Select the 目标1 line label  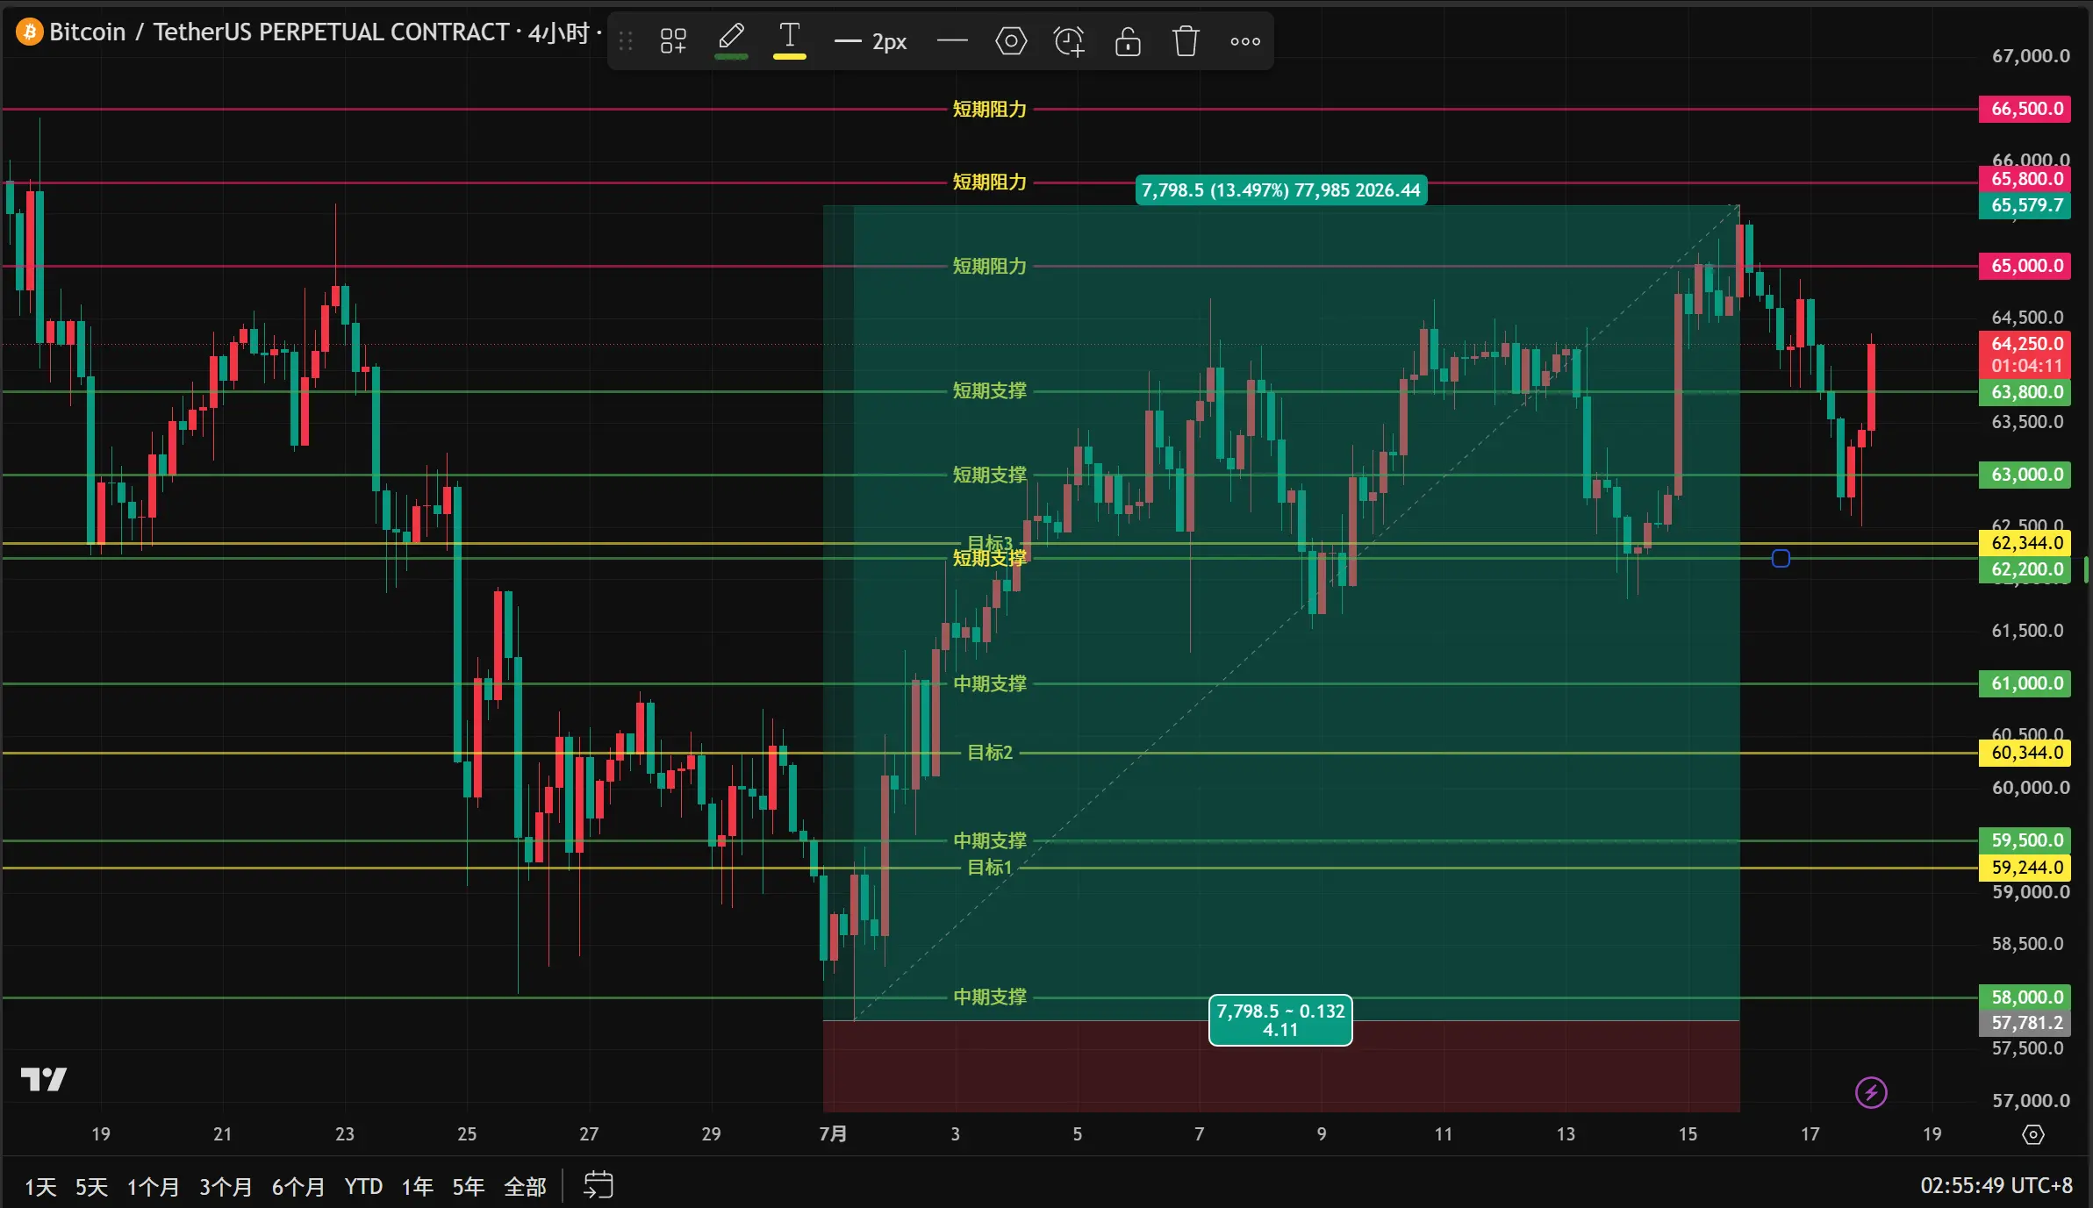pos(990,868)
